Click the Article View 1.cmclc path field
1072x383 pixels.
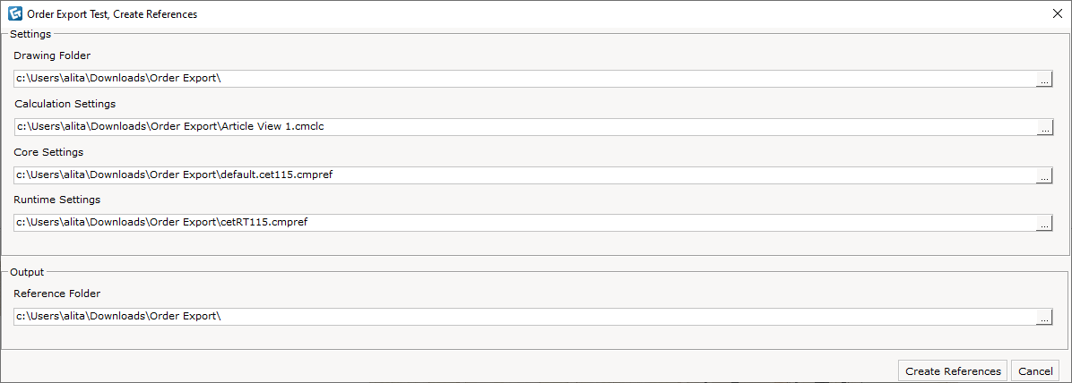point(525,126)
